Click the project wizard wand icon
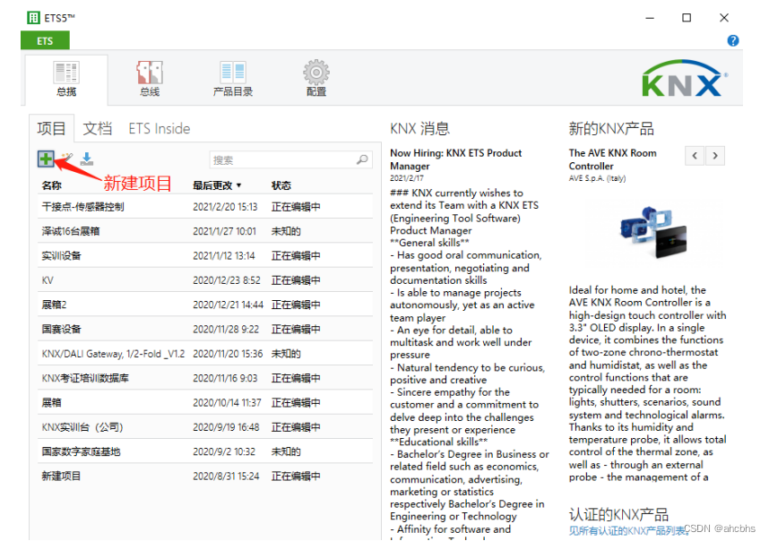Screen dimensions: 769x541 (66, 159)
